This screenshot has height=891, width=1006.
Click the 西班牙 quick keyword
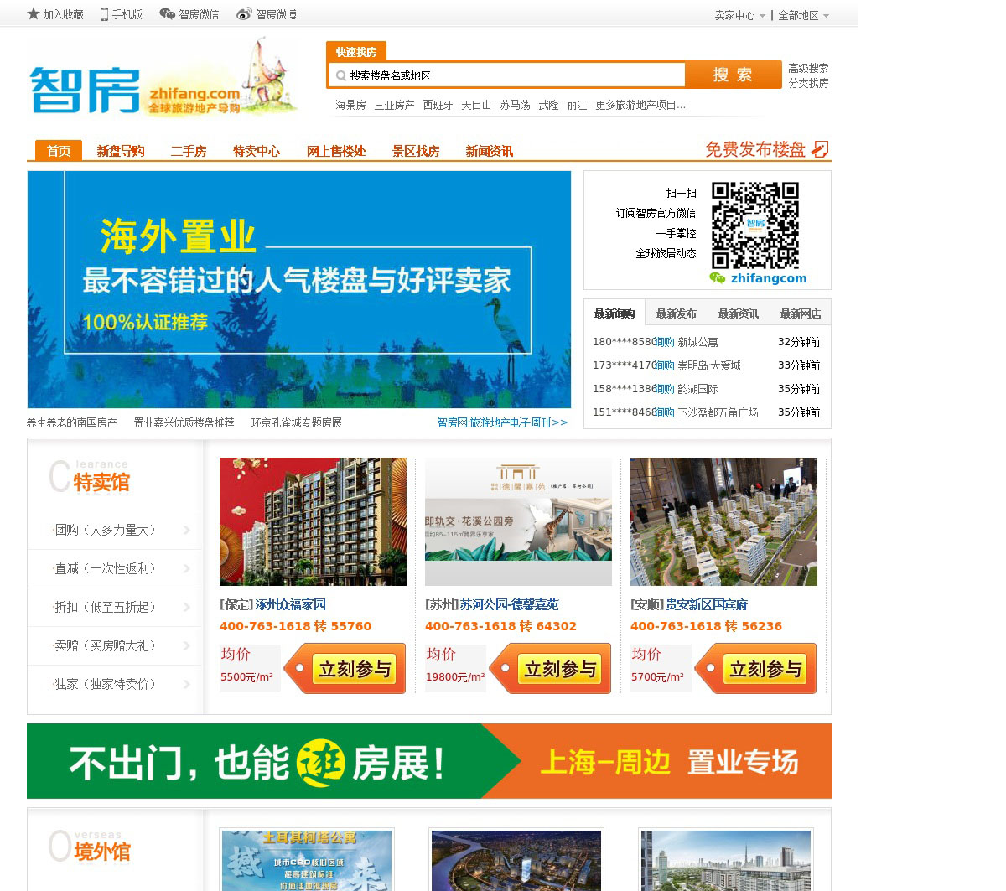(x=438, y=105)
